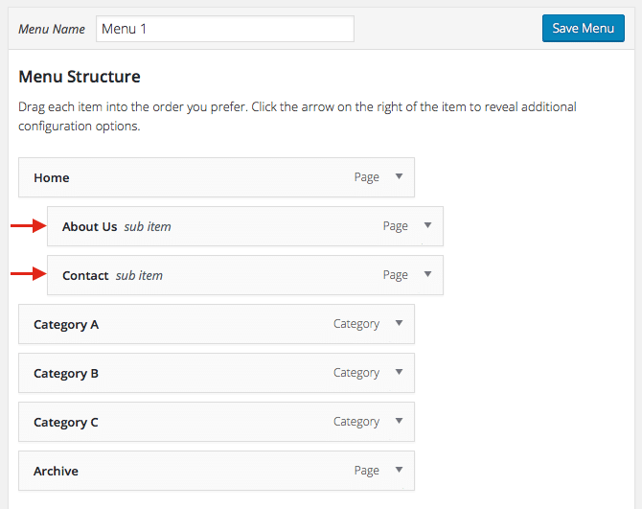
Task: Expand the Archive item options
Action: [399, 470]
